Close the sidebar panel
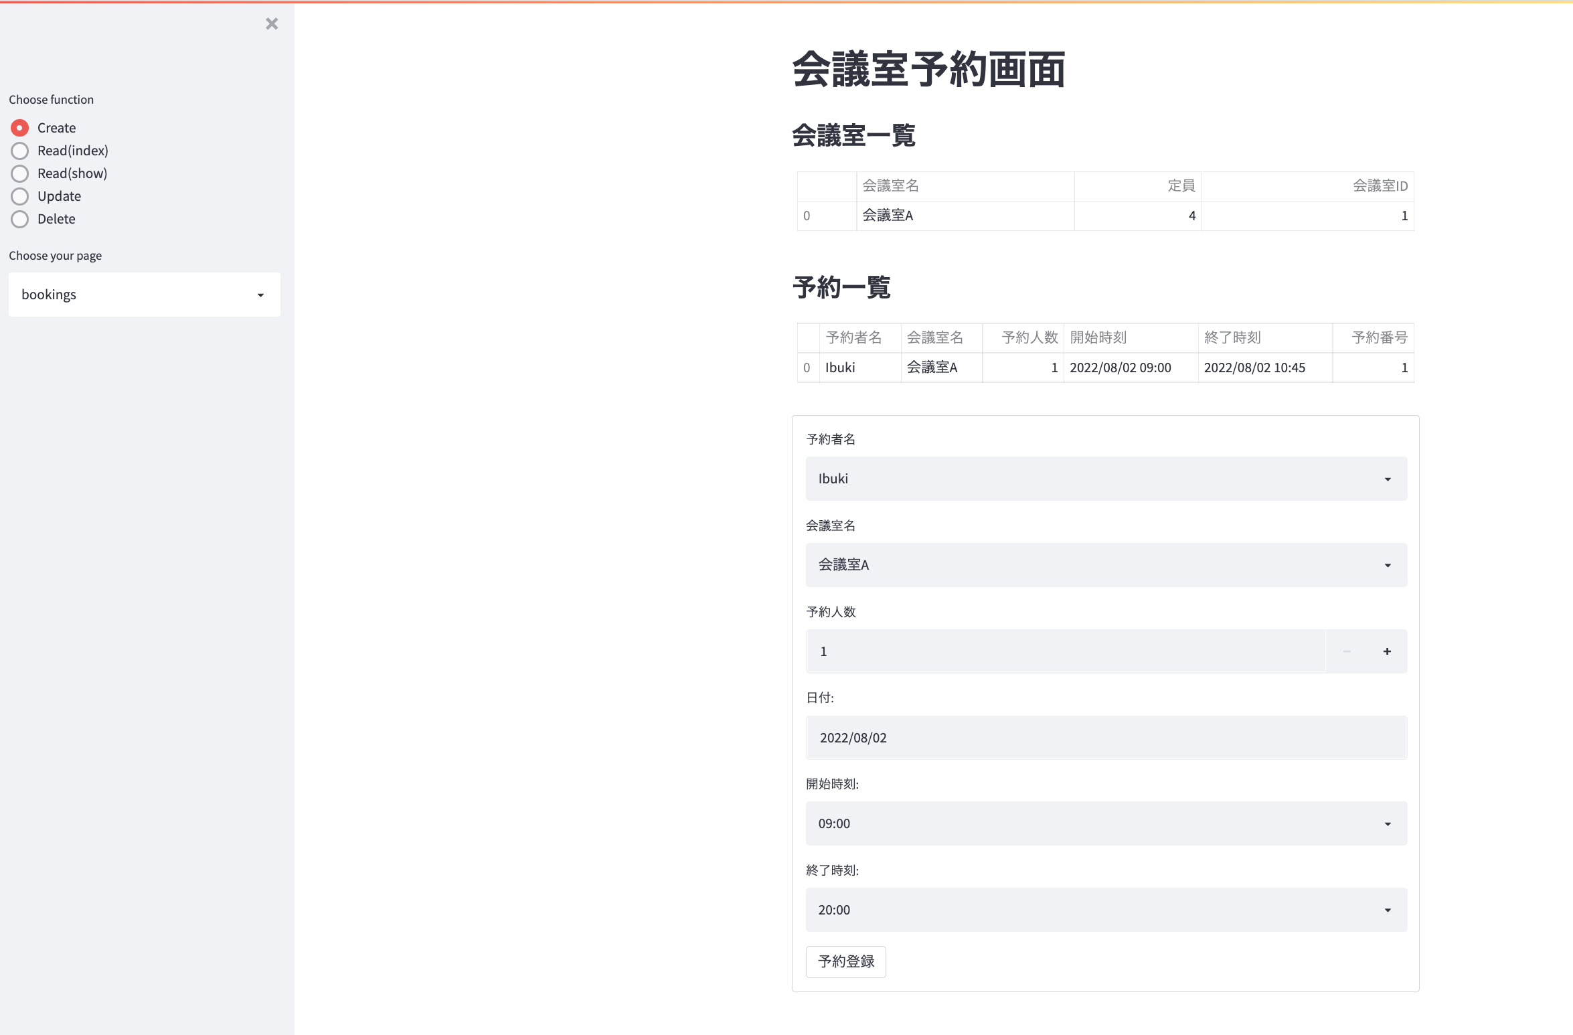The height and width of the screenshot is (1035, 1573). click(x=271, y=24)
